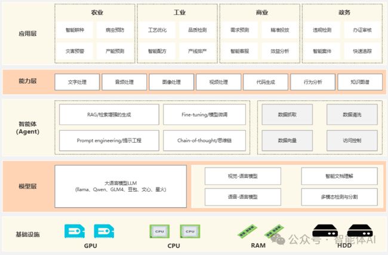This screenshot has width=388, height=255.
Task: Click the 应用层 layer label
Action: 27,33
